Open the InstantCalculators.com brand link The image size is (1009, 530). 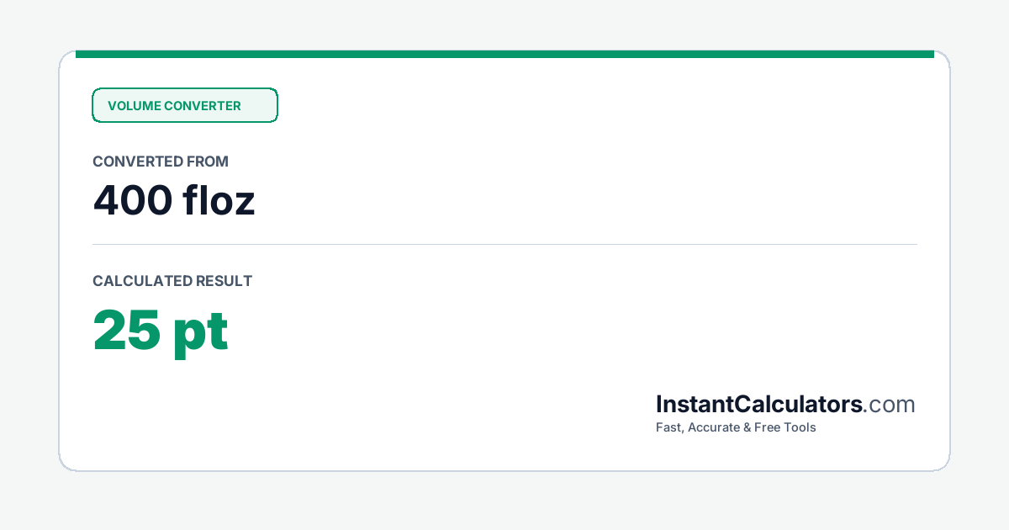tap(785, 405)
